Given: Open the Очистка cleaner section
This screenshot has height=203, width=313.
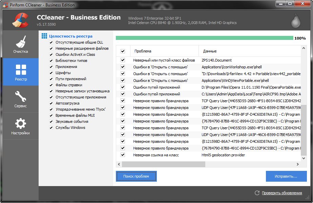Looking at the screenshot, I should (21, 44).
